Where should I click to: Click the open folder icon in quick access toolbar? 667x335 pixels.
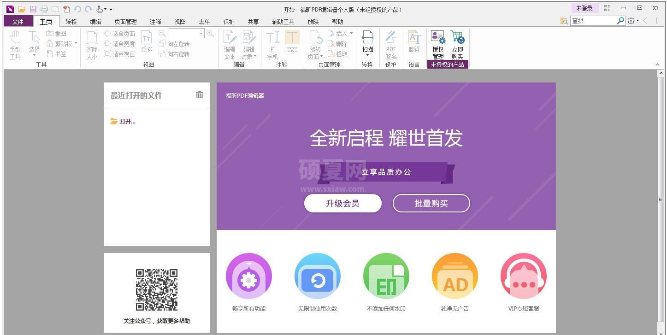point(22,9)
